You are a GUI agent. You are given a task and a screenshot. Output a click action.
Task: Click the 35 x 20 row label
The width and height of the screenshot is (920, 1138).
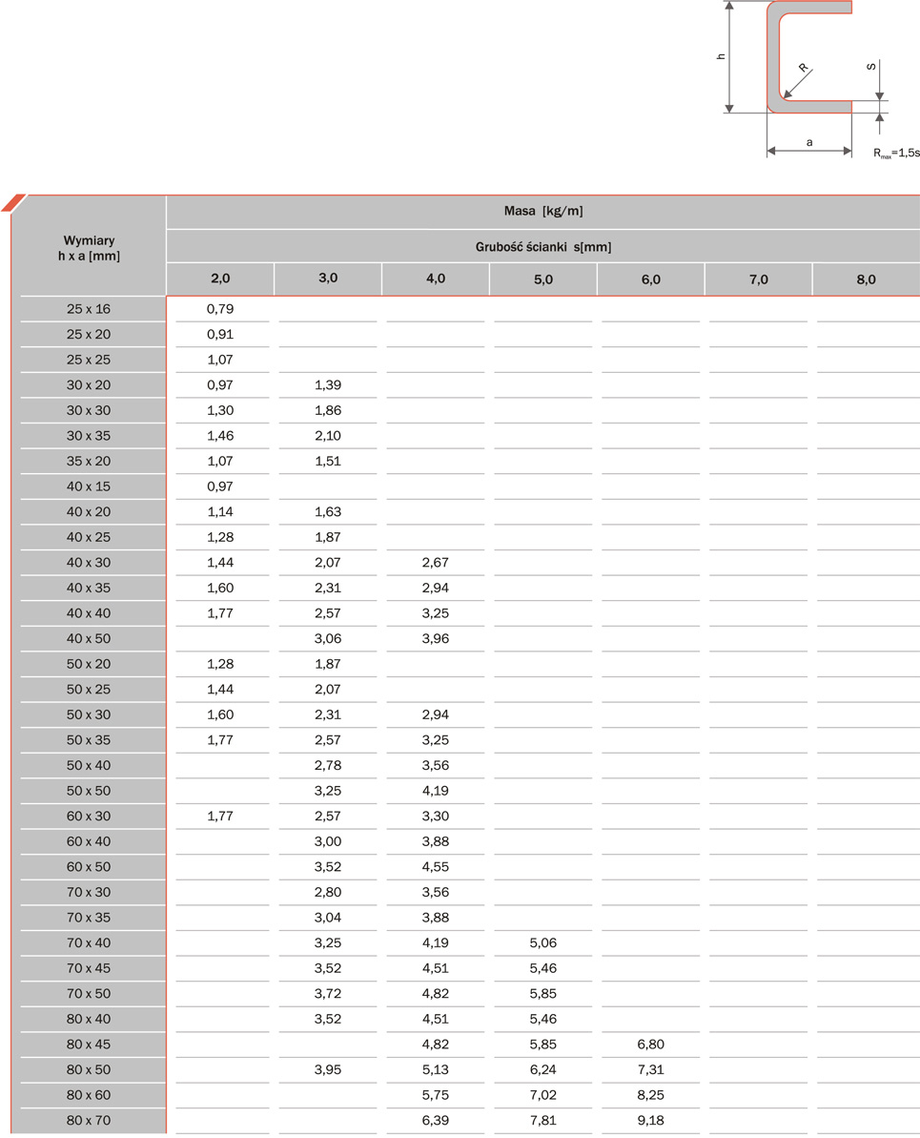pyautogui.click(x=89, y=461)
